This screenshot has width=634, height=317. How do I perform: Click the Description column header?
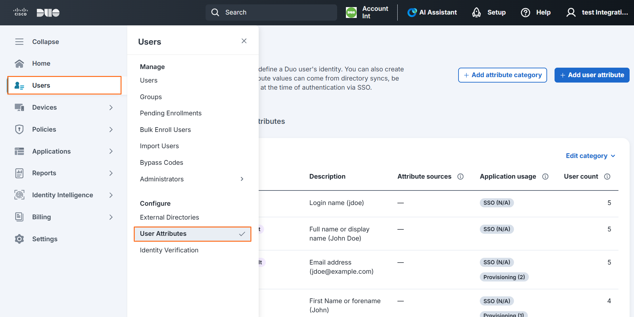327,177
